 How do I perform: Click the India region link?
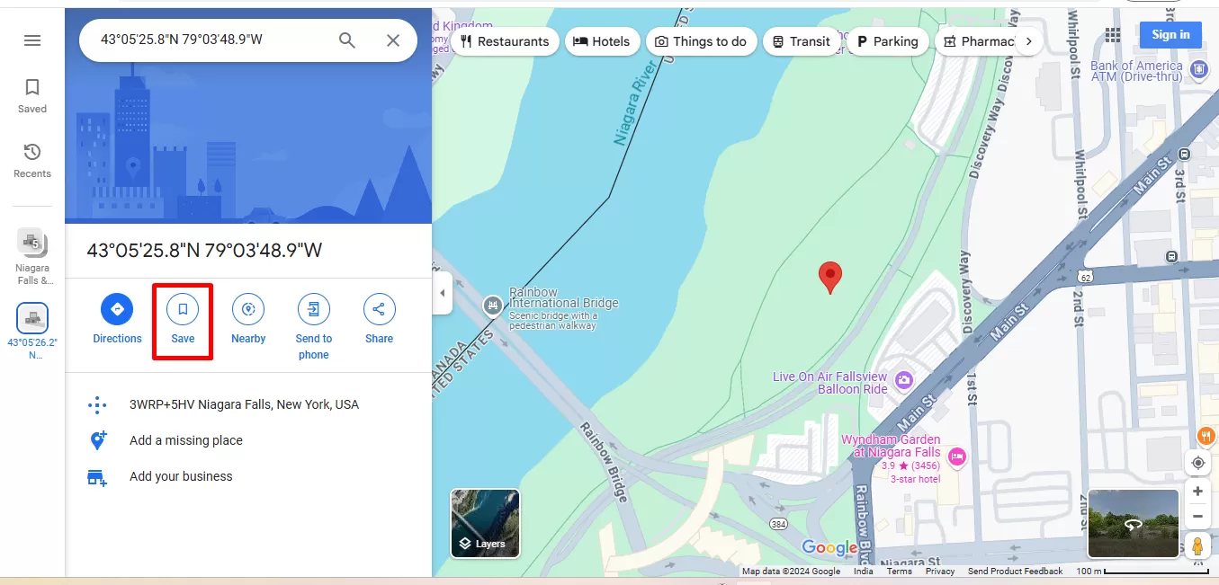[x=863, y=572]
